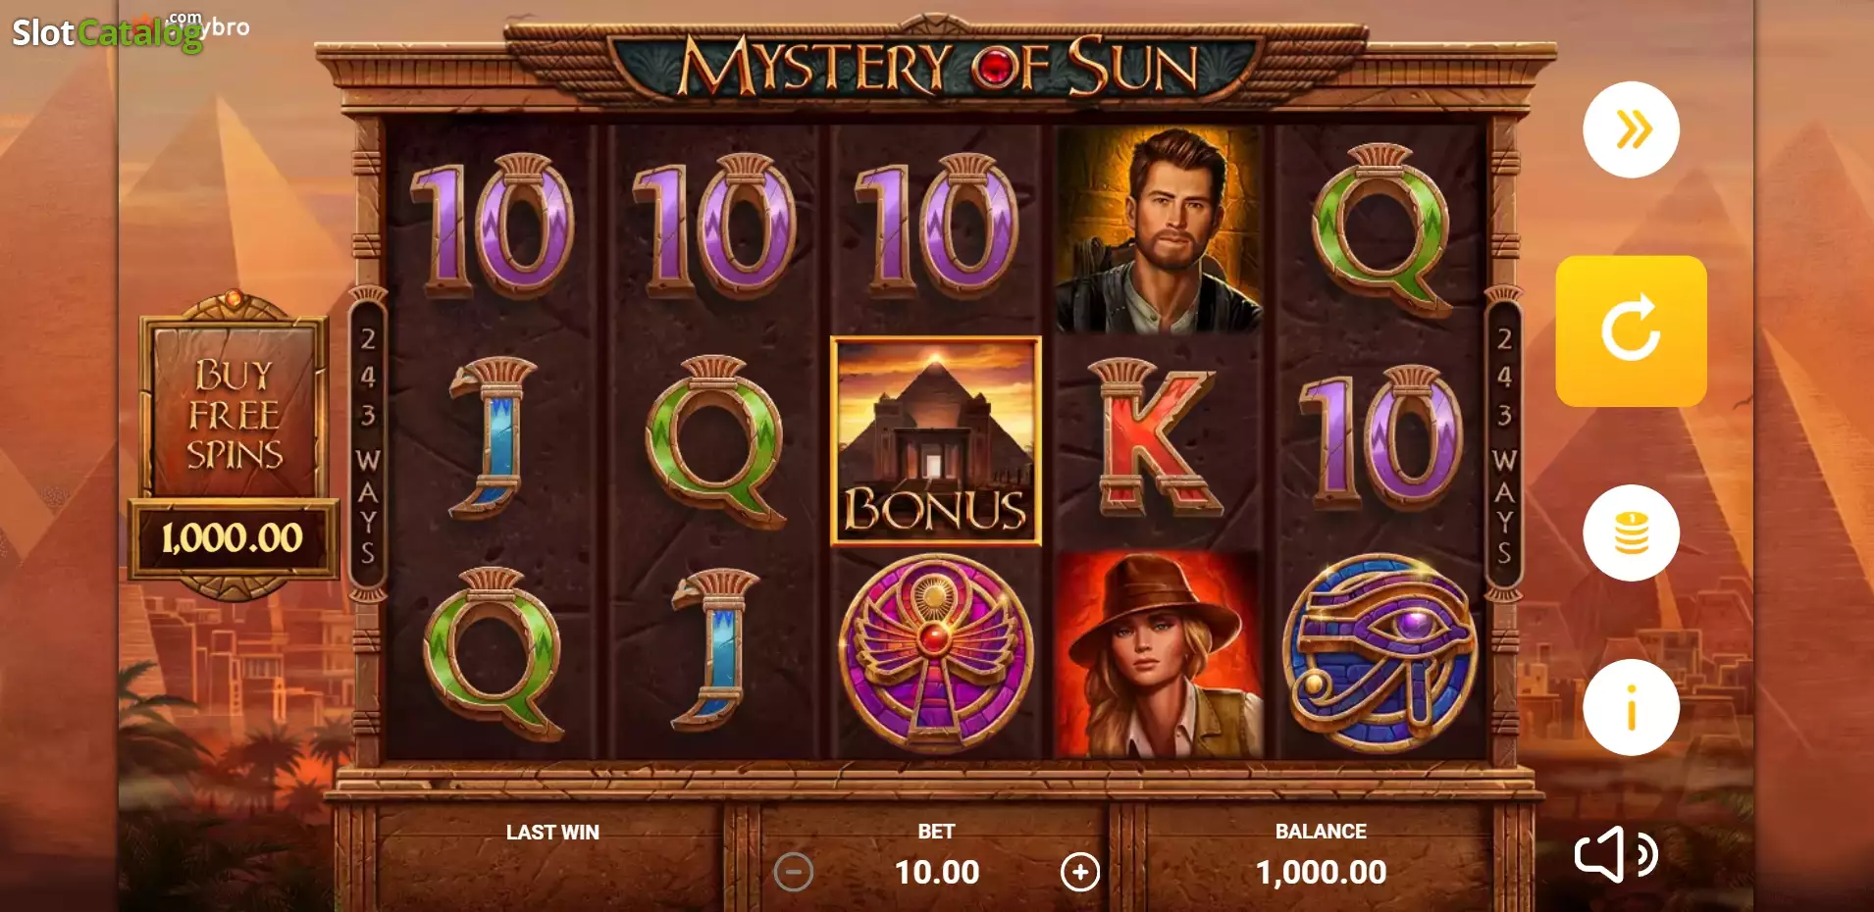Select the male explorer symbol
The width and height of the screenshot is (1874, 912).
pos(1159,230)
